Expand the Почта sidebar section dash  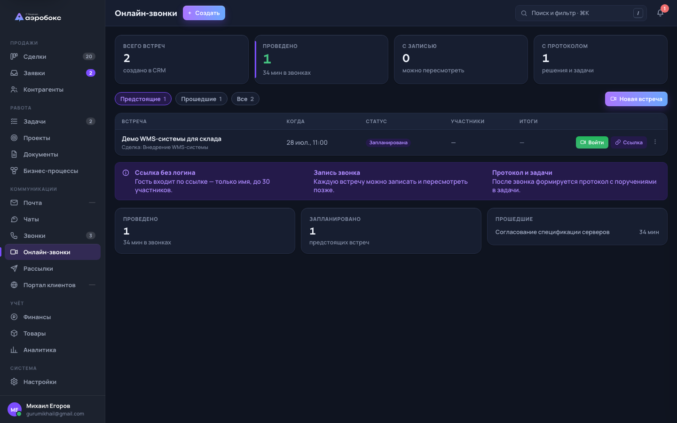coord(92,203)
